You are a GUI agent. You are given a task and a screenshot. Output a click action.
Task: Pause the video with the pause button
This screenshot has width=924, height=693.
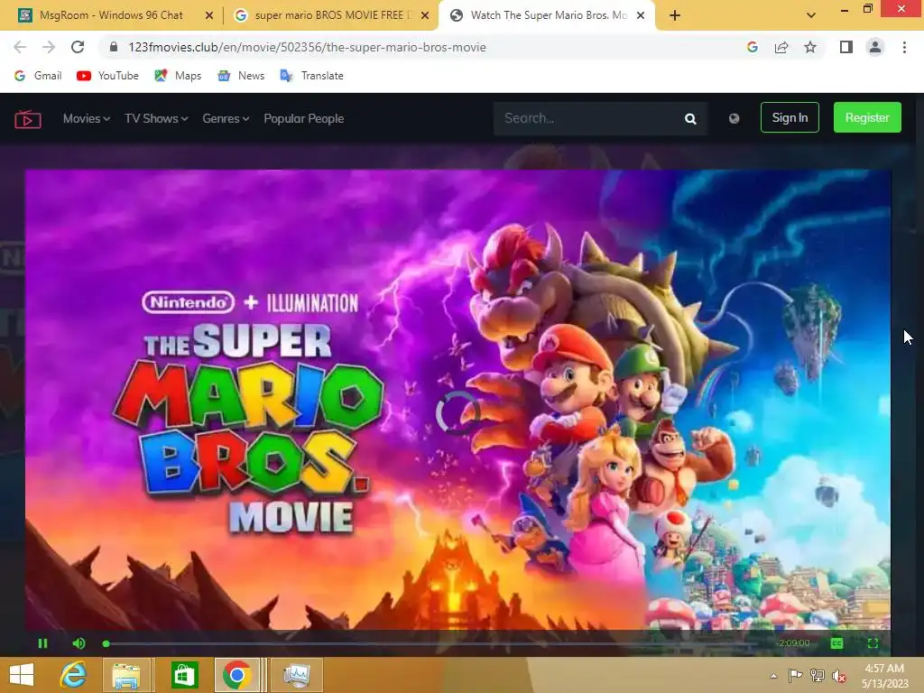point(42,643)
